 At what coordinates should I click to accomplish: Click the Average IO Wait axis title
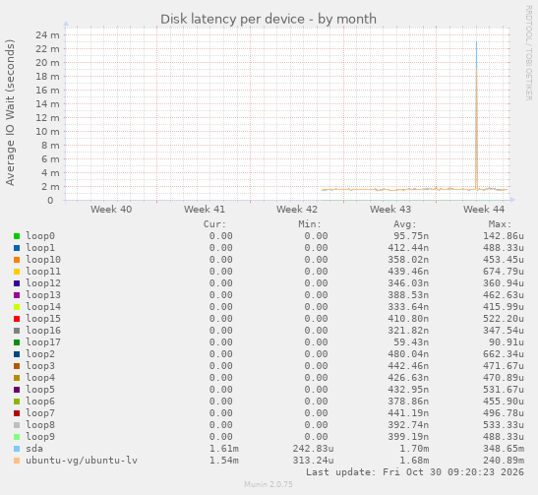(x=10, y=112)
